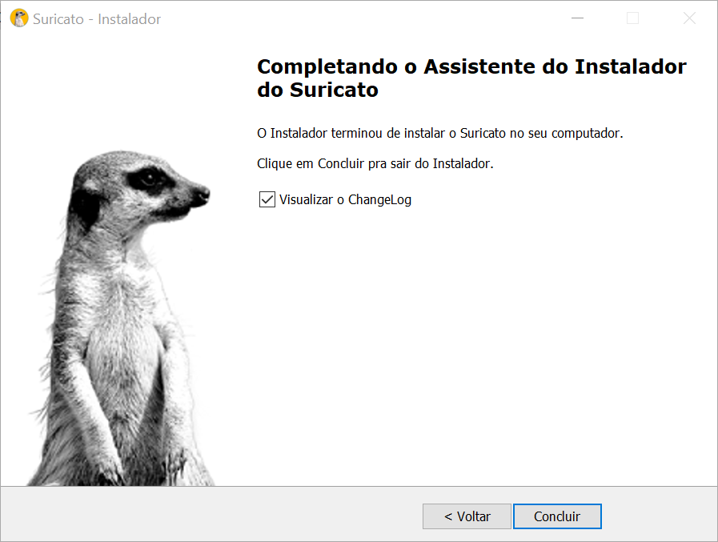Click the 'Clique em Concluir pra sair' text
The width and height of the screenshot is (718, 542).
tap(375, 163)
